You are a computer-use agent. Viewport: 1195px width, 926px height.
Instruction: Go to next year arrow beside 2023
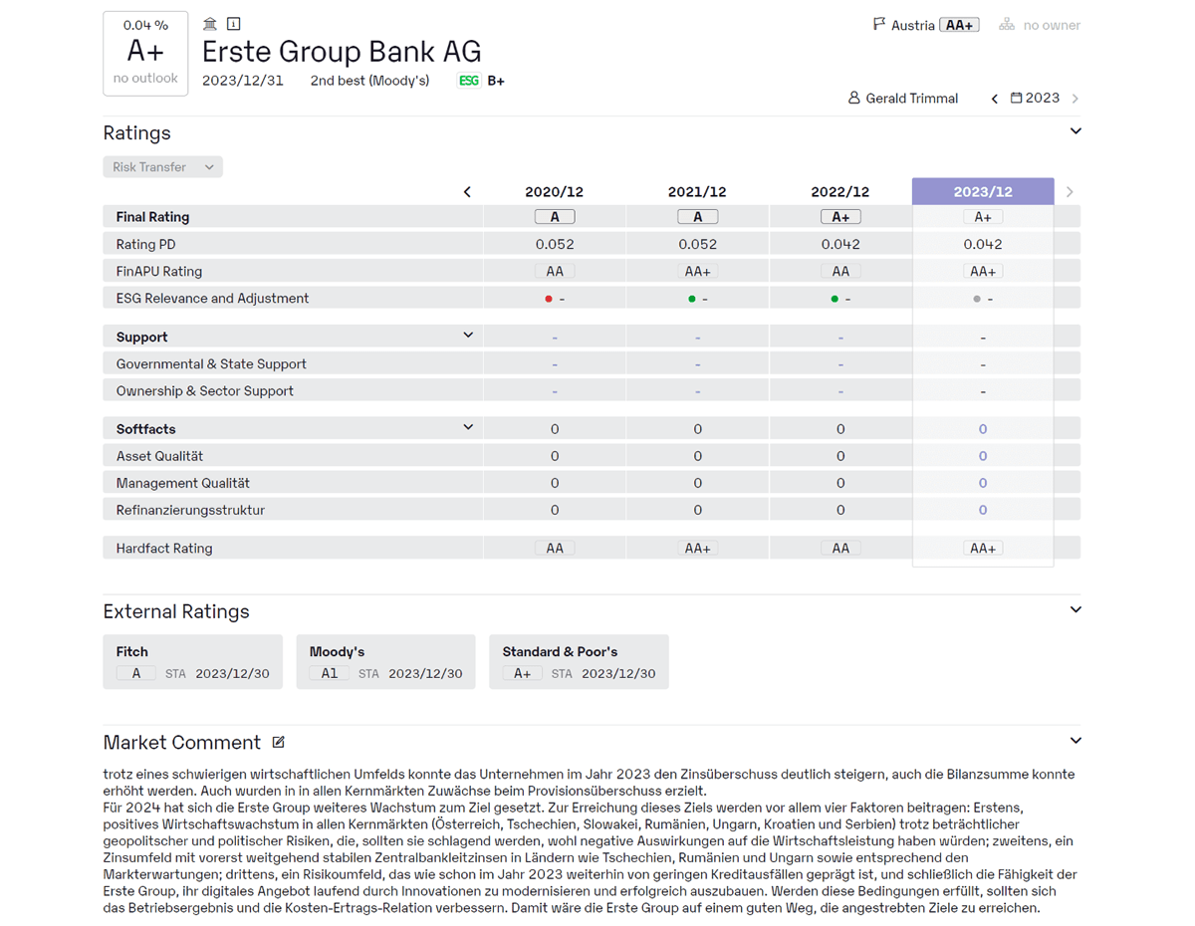pyautogui.click(x=1075, y=99)
